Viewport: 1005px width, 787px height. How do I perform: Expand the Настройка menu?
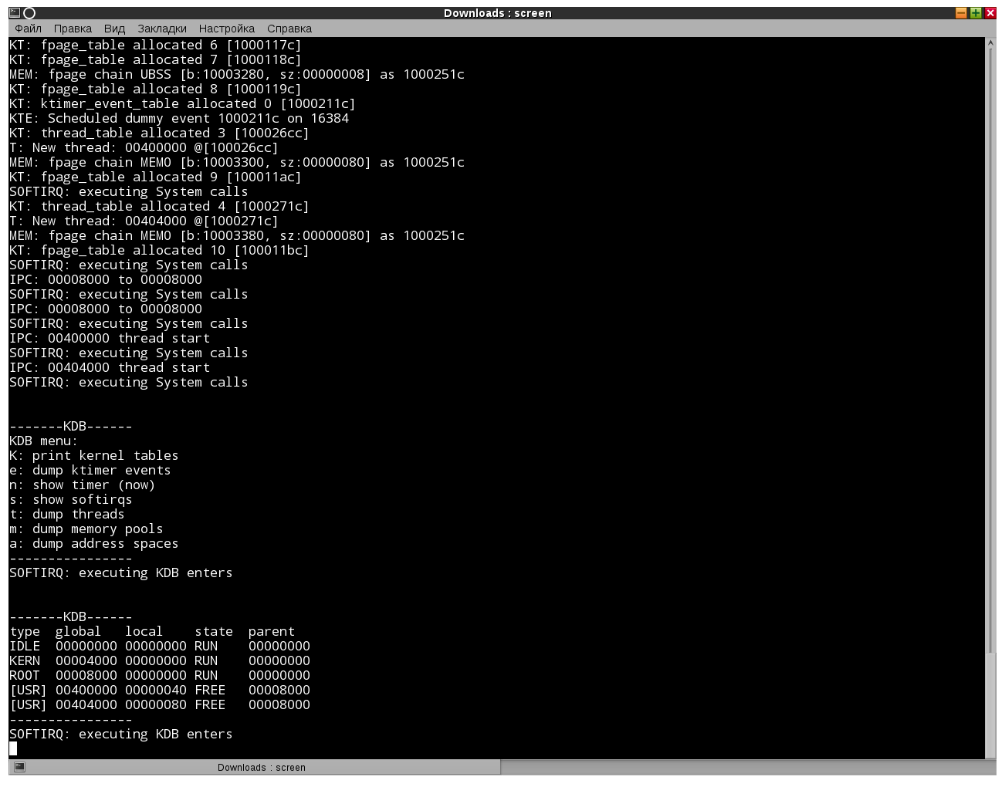(x=226, y=29)
